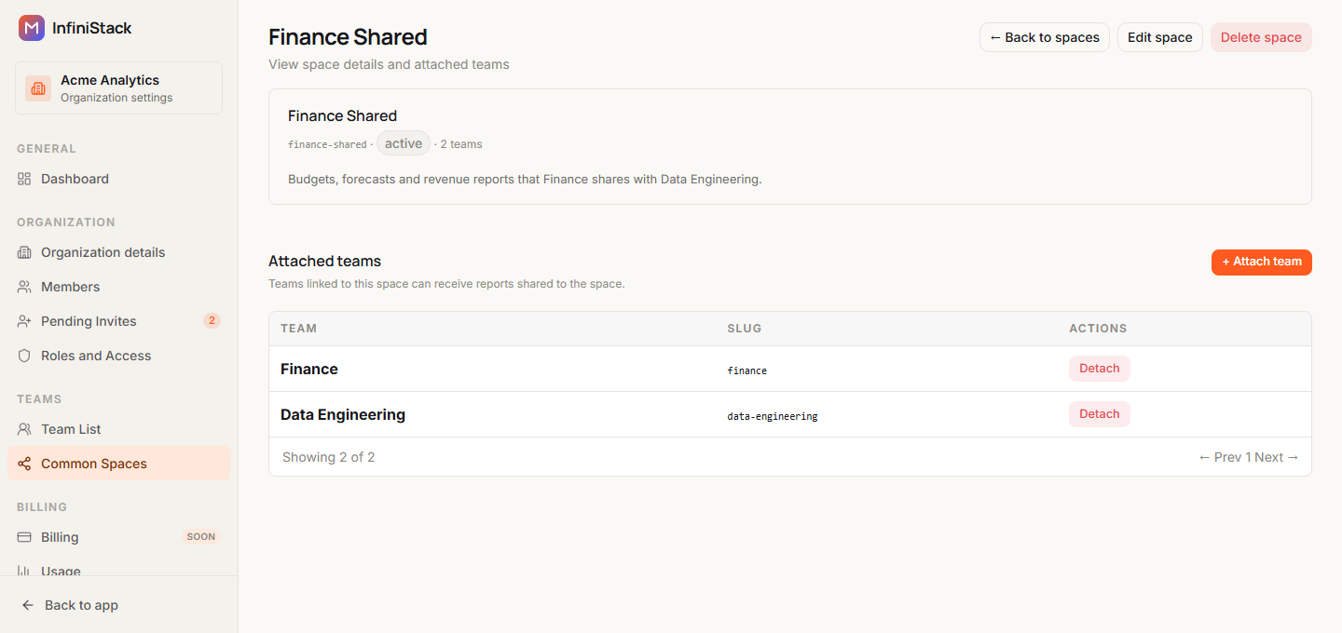Image resolution: width=1342 pixels, height=633 pixels.
Task: Click the Edit space button
Action: [1160, 37]
